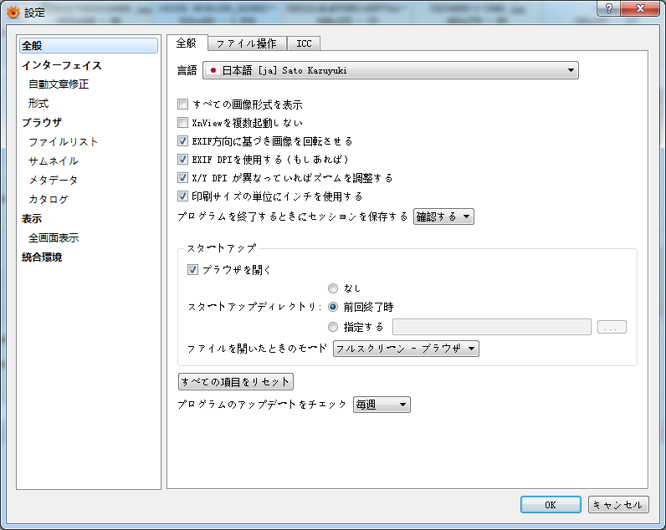Viewport: 666px width, 530px height.
Task: Switch to the ファイル操作 tab
Action: 246,43
